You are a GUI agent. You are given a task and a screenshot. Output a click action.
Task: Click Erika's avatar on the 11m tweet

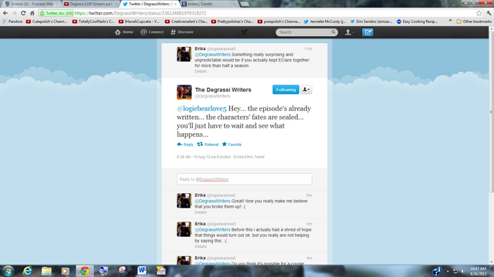[184, 54]
